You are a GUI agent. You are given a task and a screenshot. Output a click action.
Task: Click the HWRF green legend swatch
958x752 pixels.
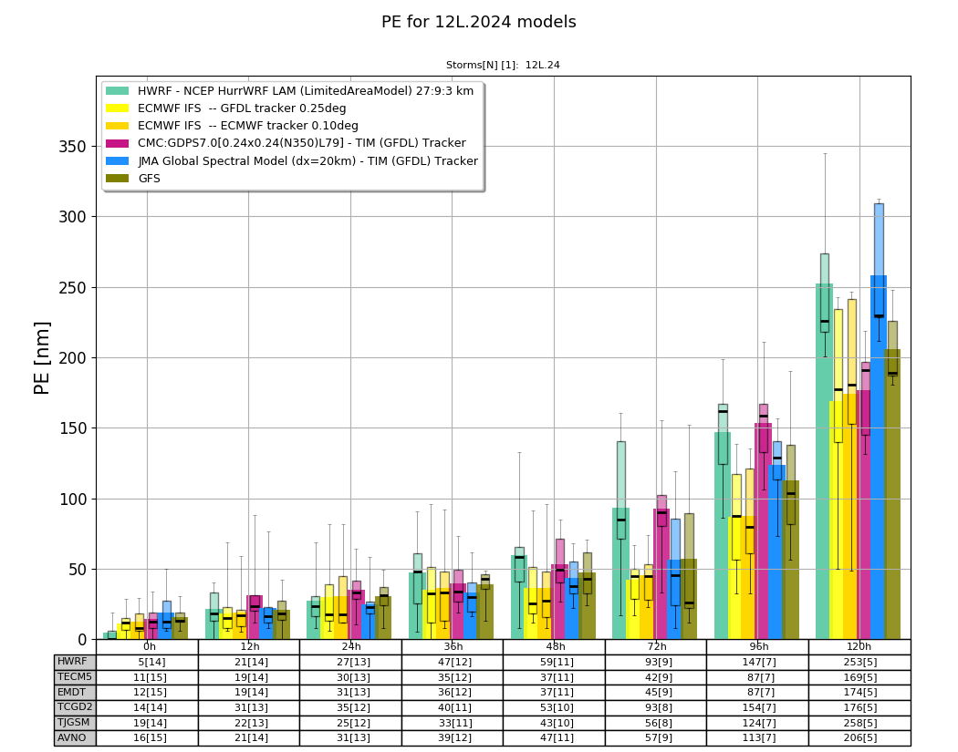[118, 91]
